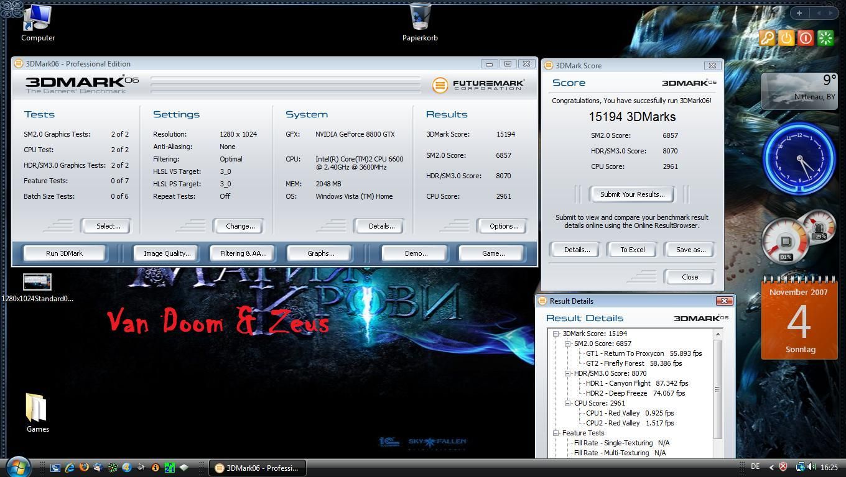846x477 pixels.
Task: Click the Futuremark Corporation logo
Action: coord(478,85)
